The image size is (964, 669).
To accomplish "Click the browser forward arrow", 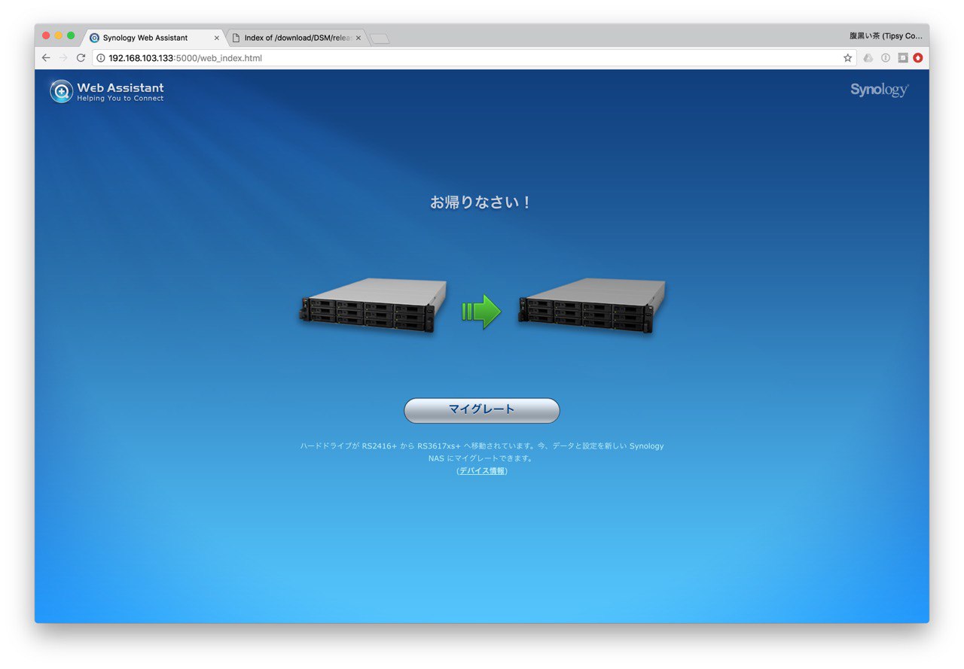I will (63, 58).
